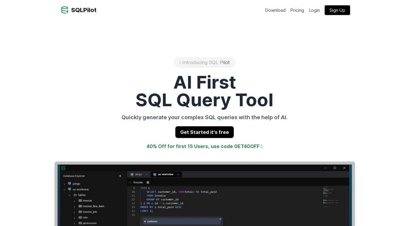Click the database icon on us-workview tab
This screenshot has width=404, height=226.
click(154, 175)
